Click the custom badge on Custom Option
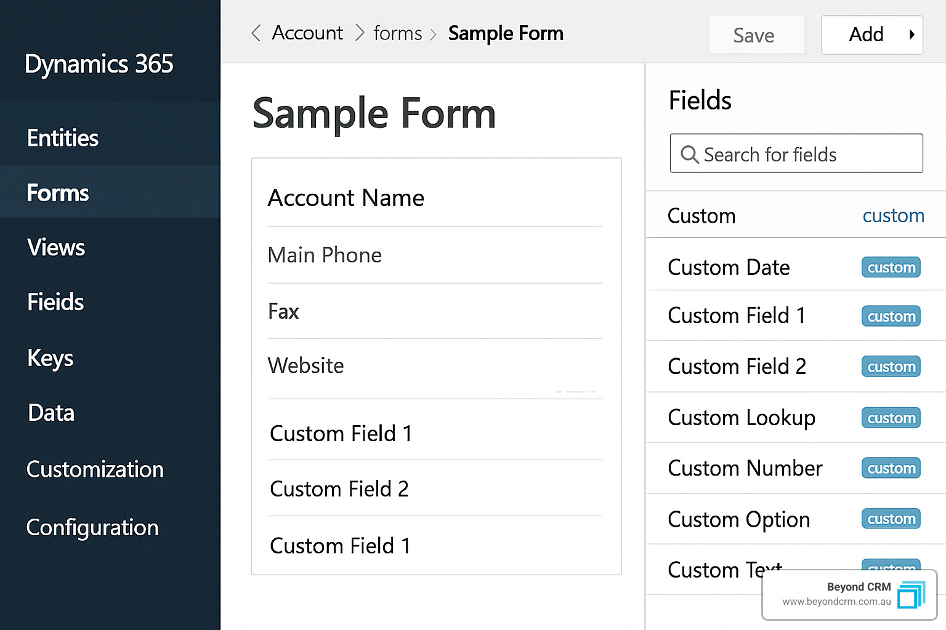 (891, 519)
